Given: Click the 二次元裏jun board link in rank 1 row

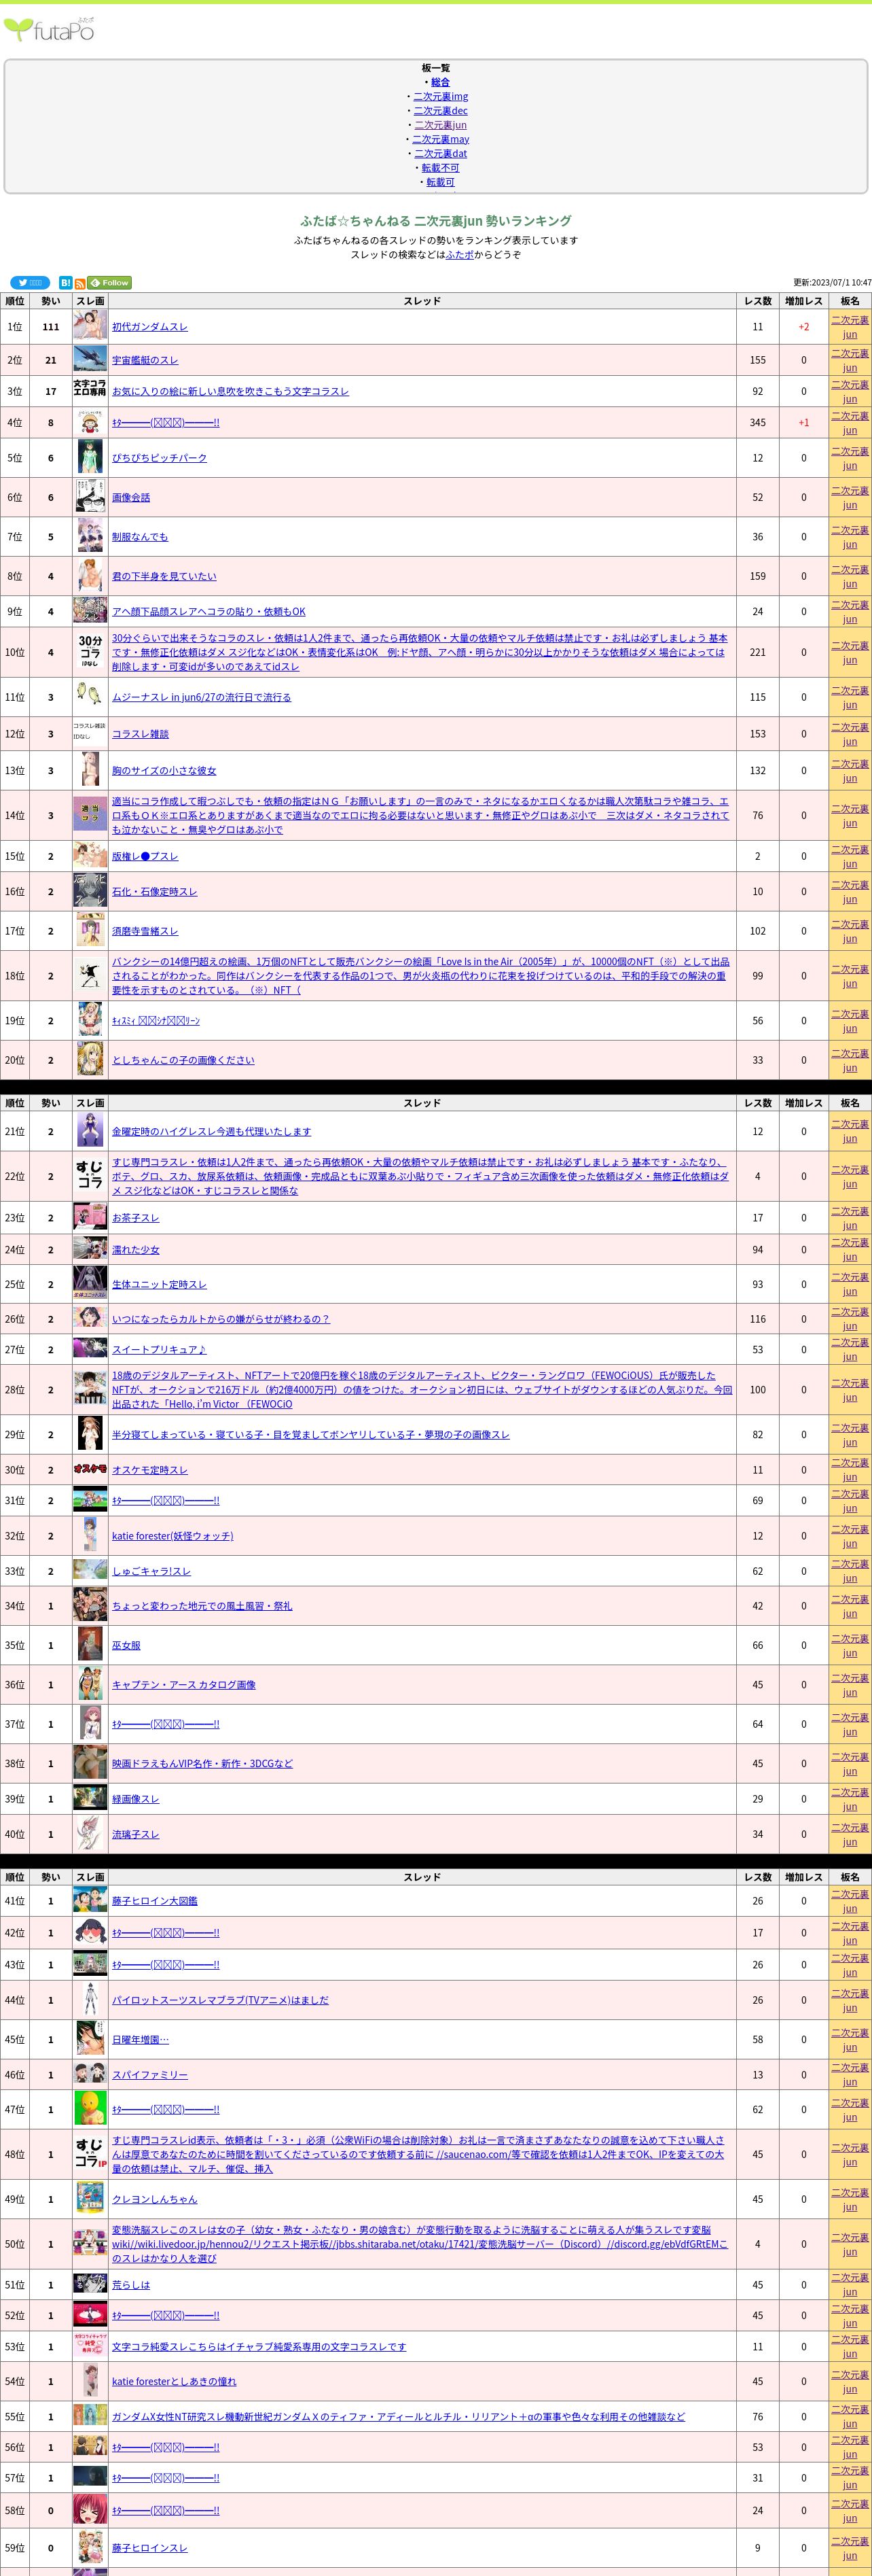Looking at the screenshot, I should [x=850, y=327].
